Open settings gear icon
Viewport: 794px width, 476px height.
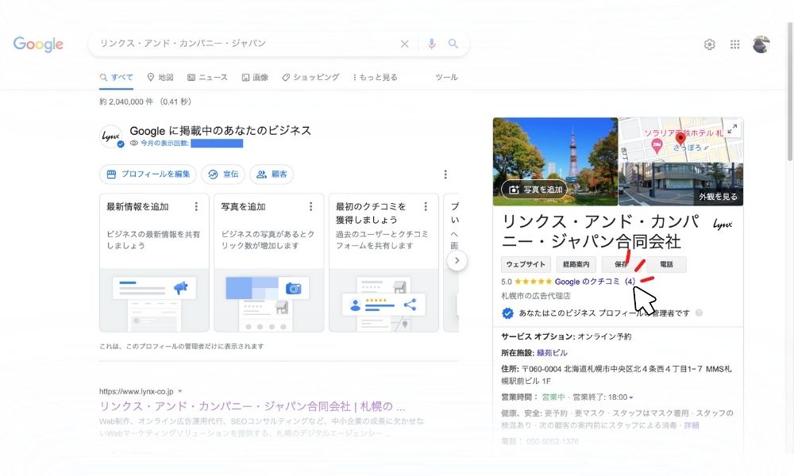tap(709, 44)
